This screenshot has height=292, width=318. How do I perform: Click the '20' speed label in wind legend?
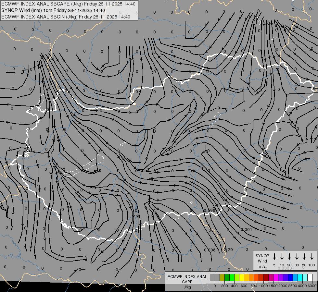click(289, 265)
